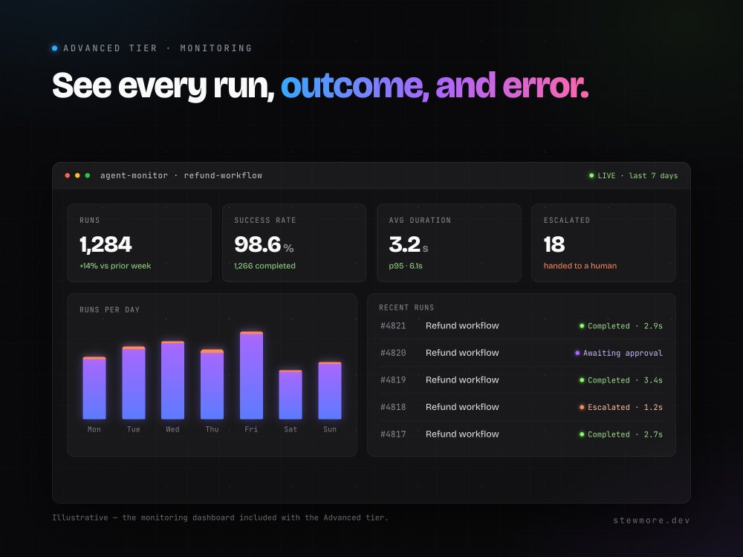This screenshot has width=743, height=557.
Task: Click "Completed · 2.7s" status
Action: [x=620, y=434]
